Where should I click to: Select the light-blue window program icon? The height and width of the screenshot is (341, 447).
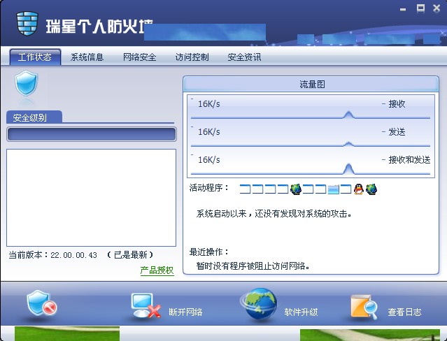333,189
